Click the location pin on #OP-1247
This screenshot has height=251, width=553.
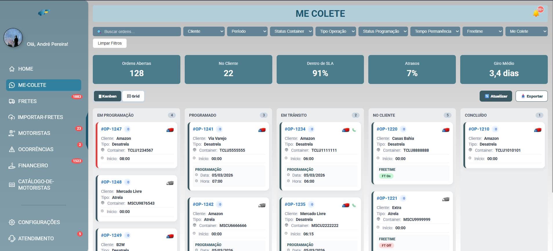tap(128, 129)
